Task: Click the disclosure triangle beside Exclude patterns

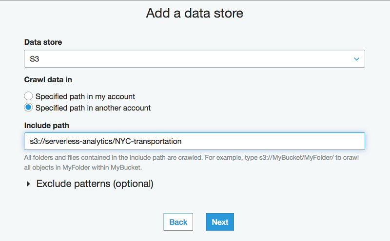Action: point(27,184)
